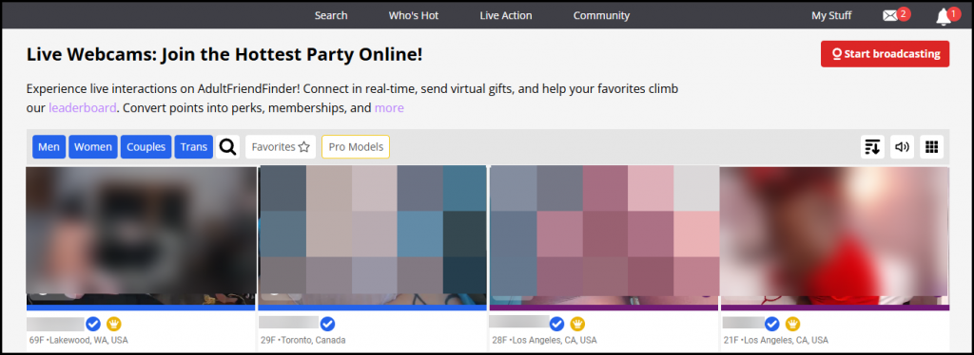Open the Who's Hot menu

click(414, 15)
